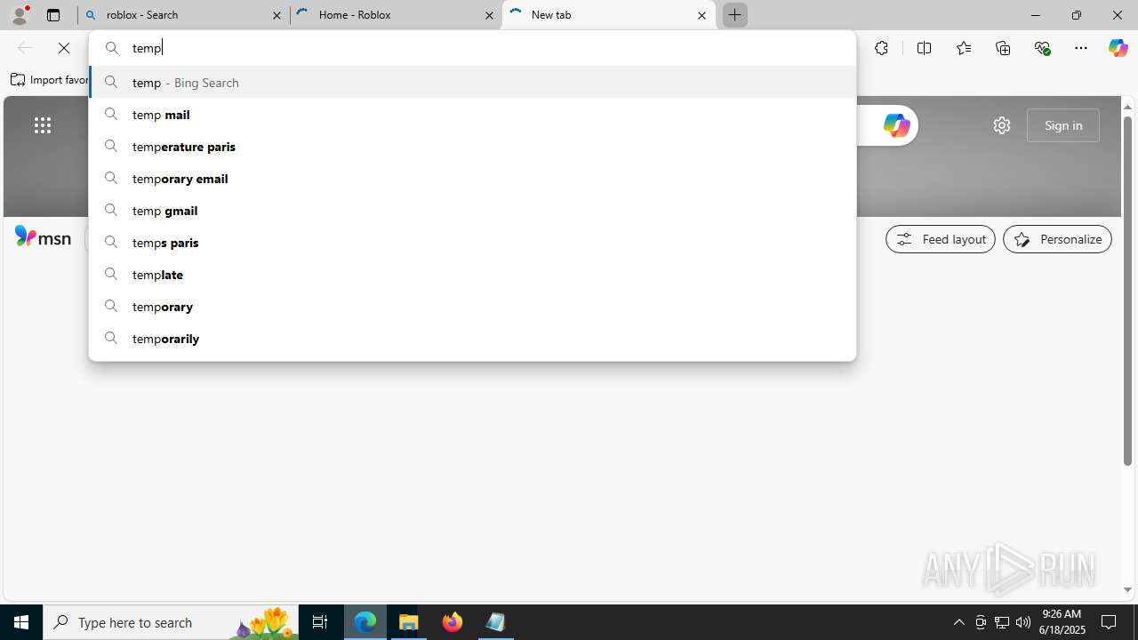Open a new tab with plus button
This screenshot has height=640, width=1138.
coord(735,15)
